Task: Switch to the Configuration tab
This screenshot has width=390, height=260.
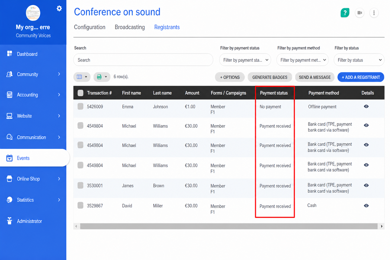Action: [x=90, y=27]
